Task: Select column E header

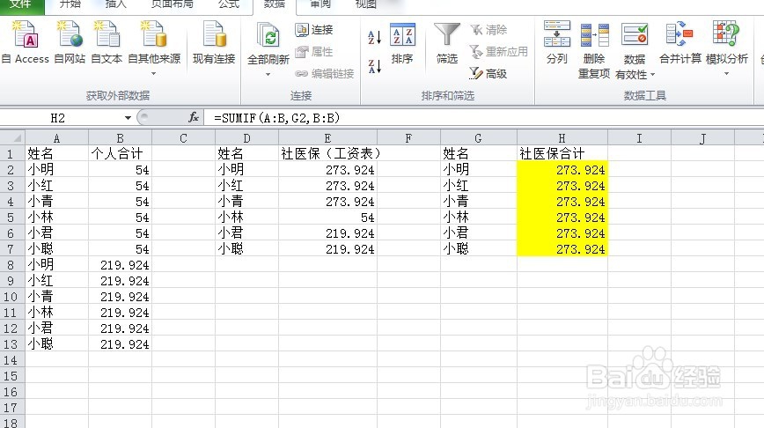Action: [327, 138]
